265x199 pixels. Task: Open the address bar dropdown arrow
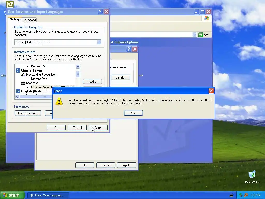pyautogui.click(x=194, y=35)
